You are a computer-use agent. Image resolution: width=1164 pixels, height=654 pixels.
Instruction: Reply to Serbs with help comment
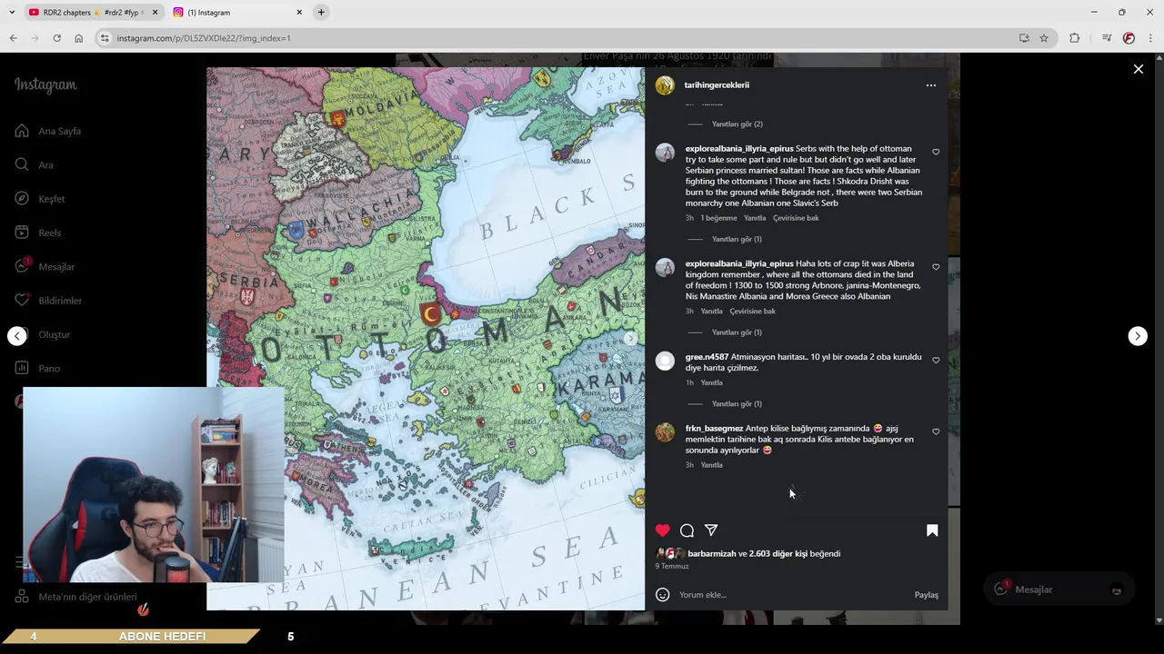pos(755,218)
